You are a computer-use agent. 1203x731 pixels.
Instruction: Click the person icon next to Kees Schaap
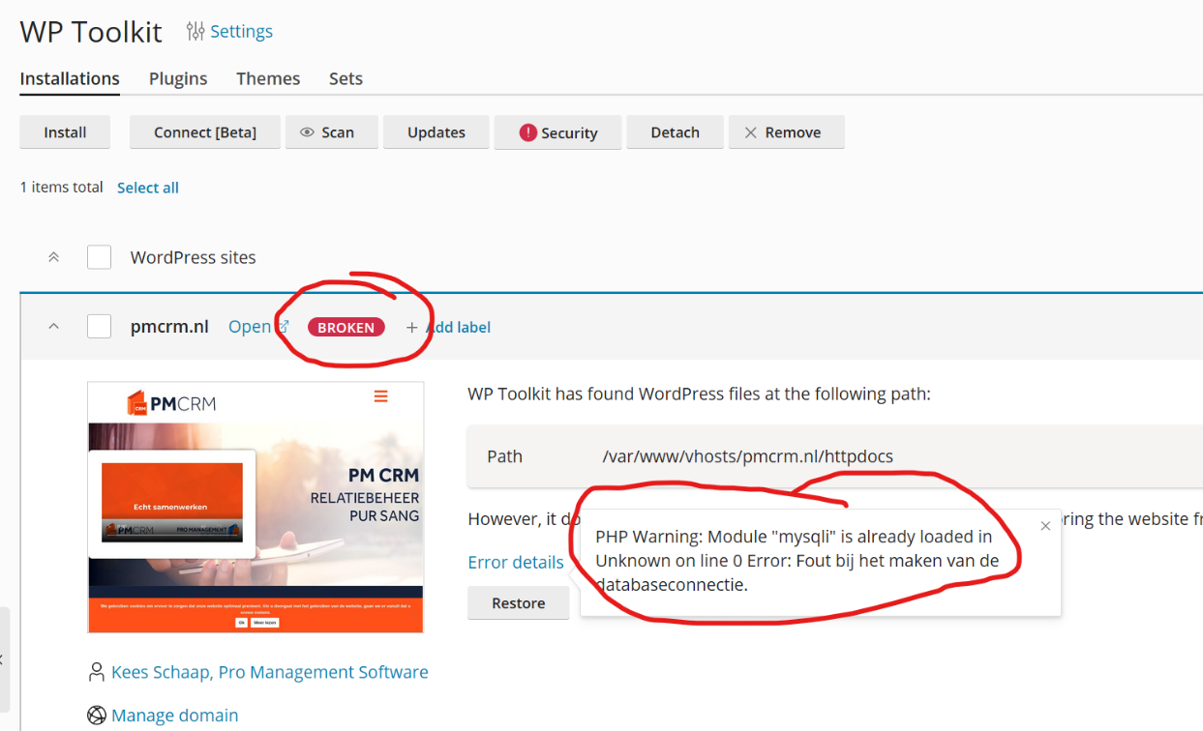[96, 671]
